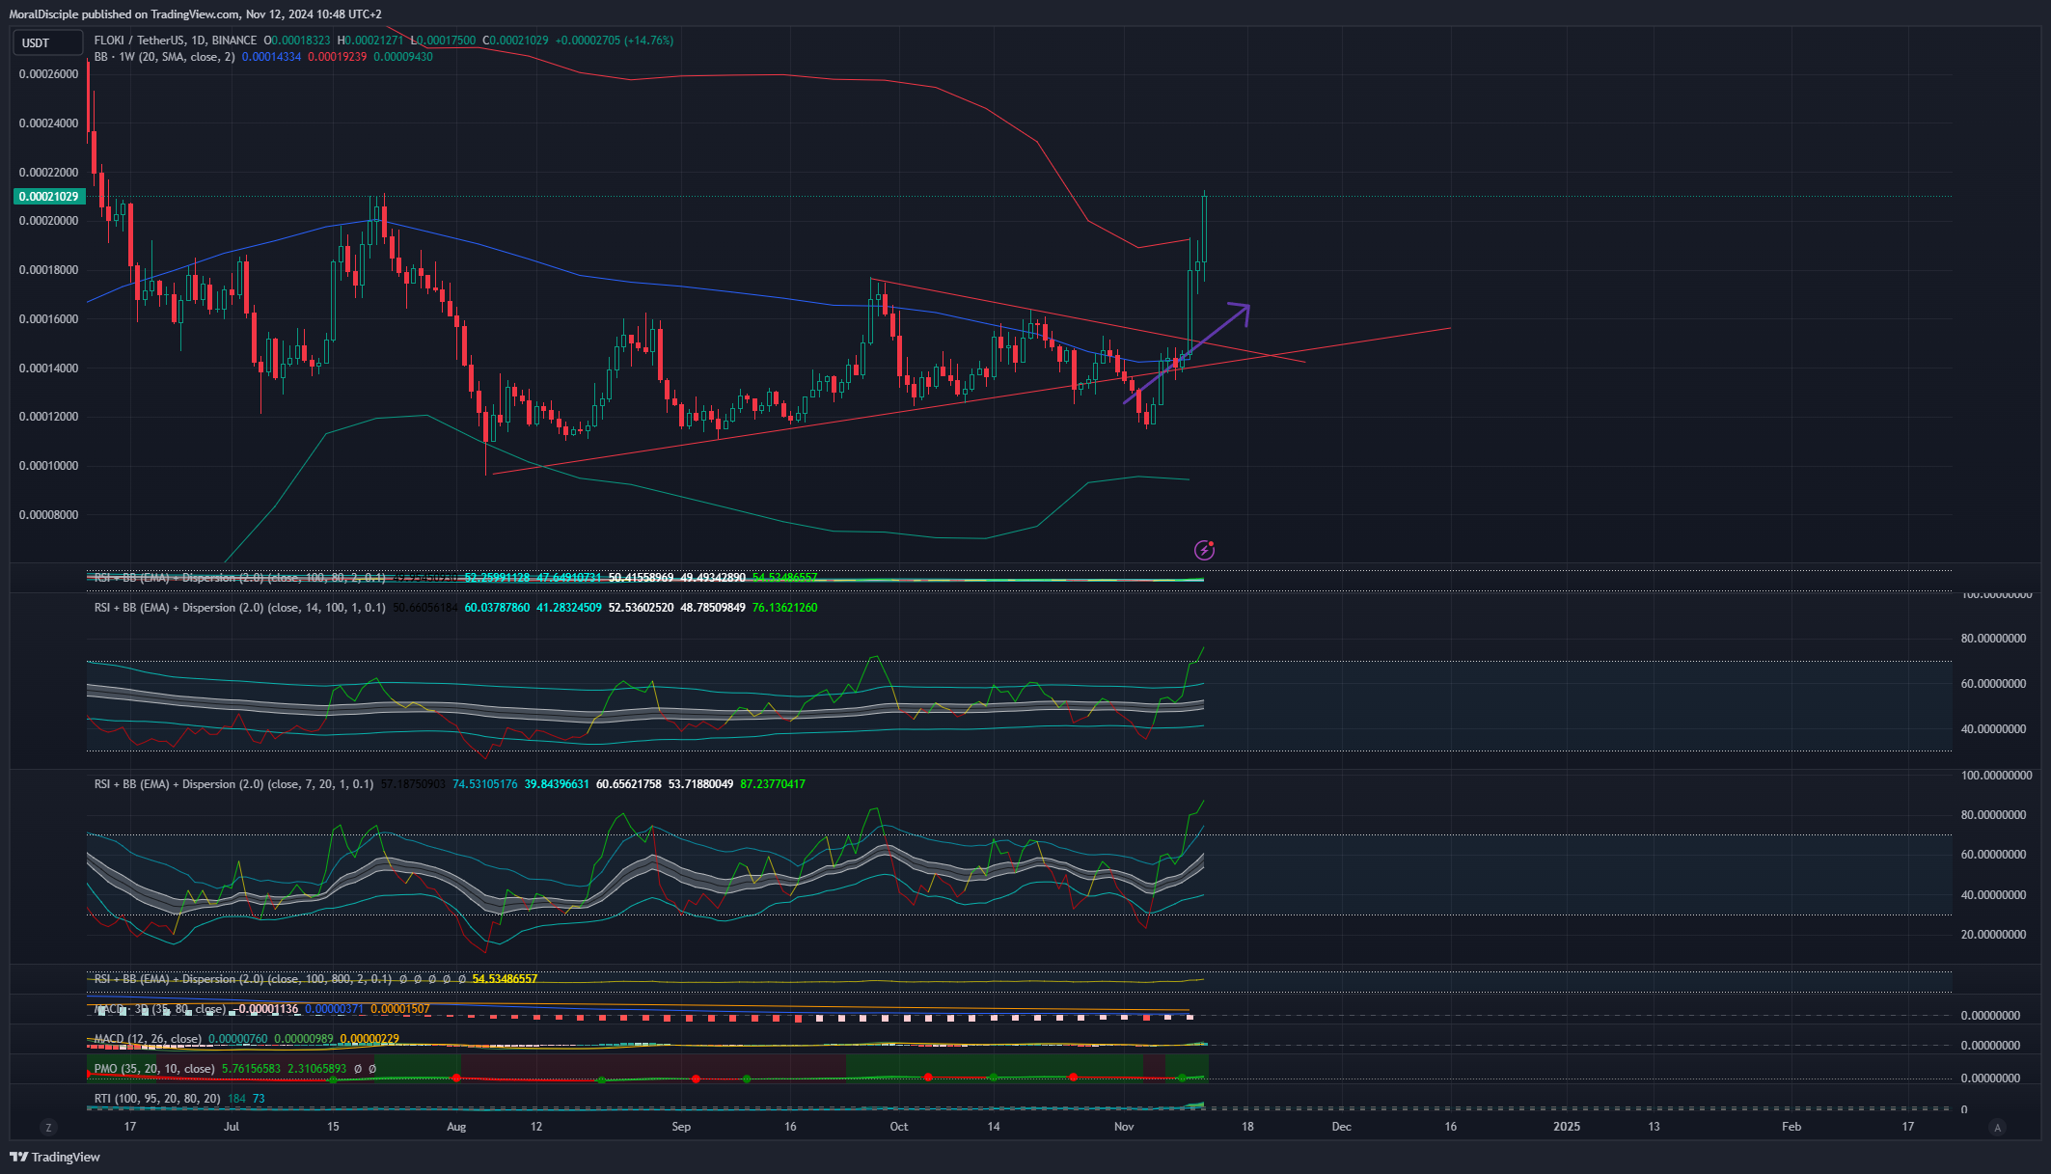Open the USDT currency selector box
2051x1174 pixels.
(x=48, y=42)
